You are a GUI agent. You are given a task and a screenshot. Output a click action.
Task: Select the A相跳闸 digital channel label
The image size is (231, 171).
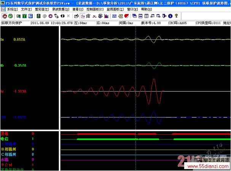(x=8, y=144)
